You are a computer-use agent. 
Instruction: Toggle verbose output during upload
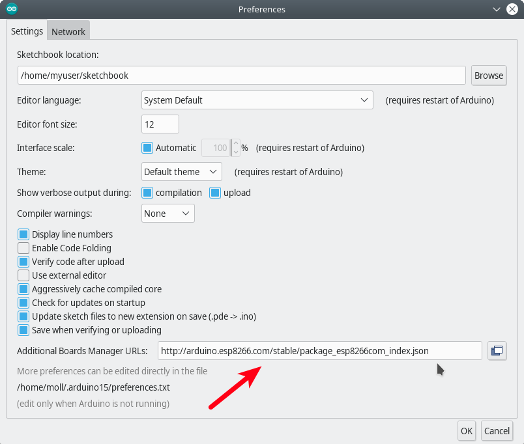[x=215, y=193]
